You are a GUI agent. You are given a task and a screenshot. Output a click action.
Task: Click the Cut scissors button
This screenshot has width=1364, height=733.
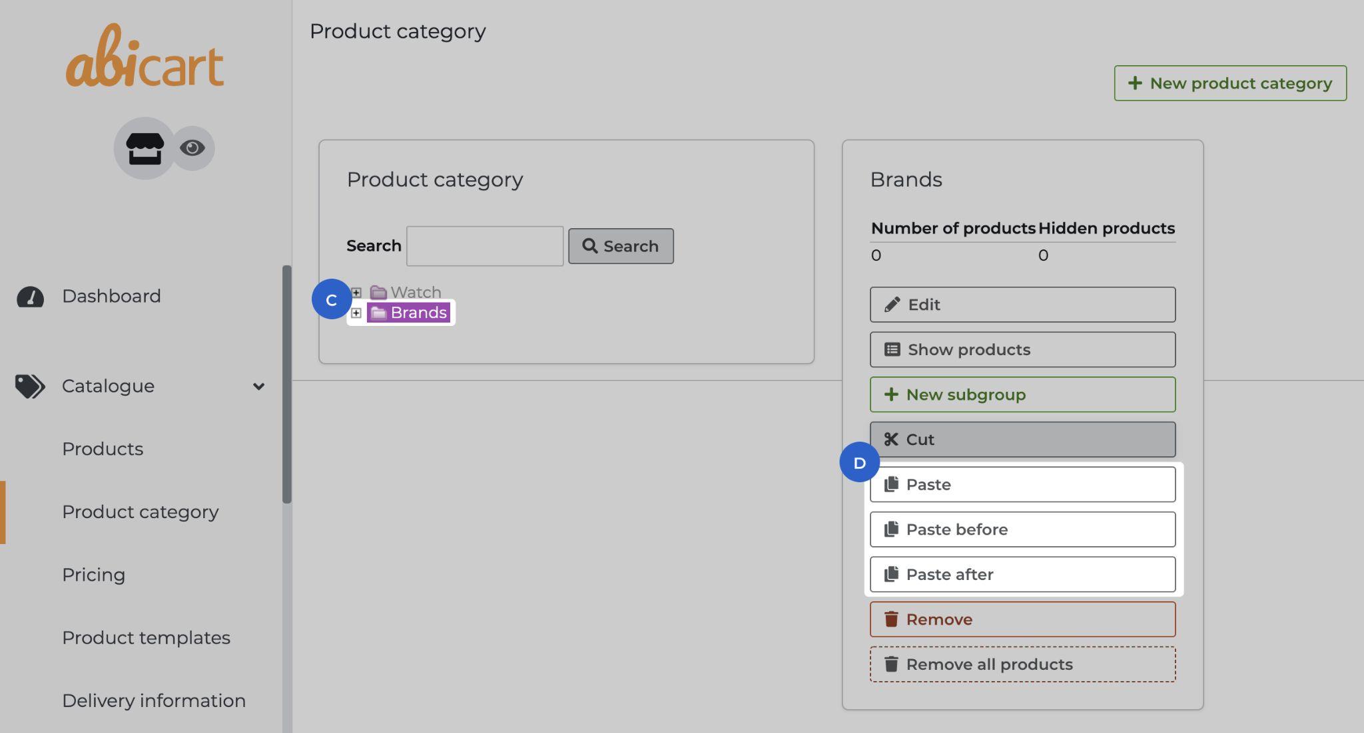[x=1022, y=440]
